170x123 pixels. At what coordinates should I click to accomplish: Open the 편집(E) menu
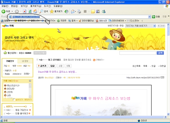click(15, 6)
